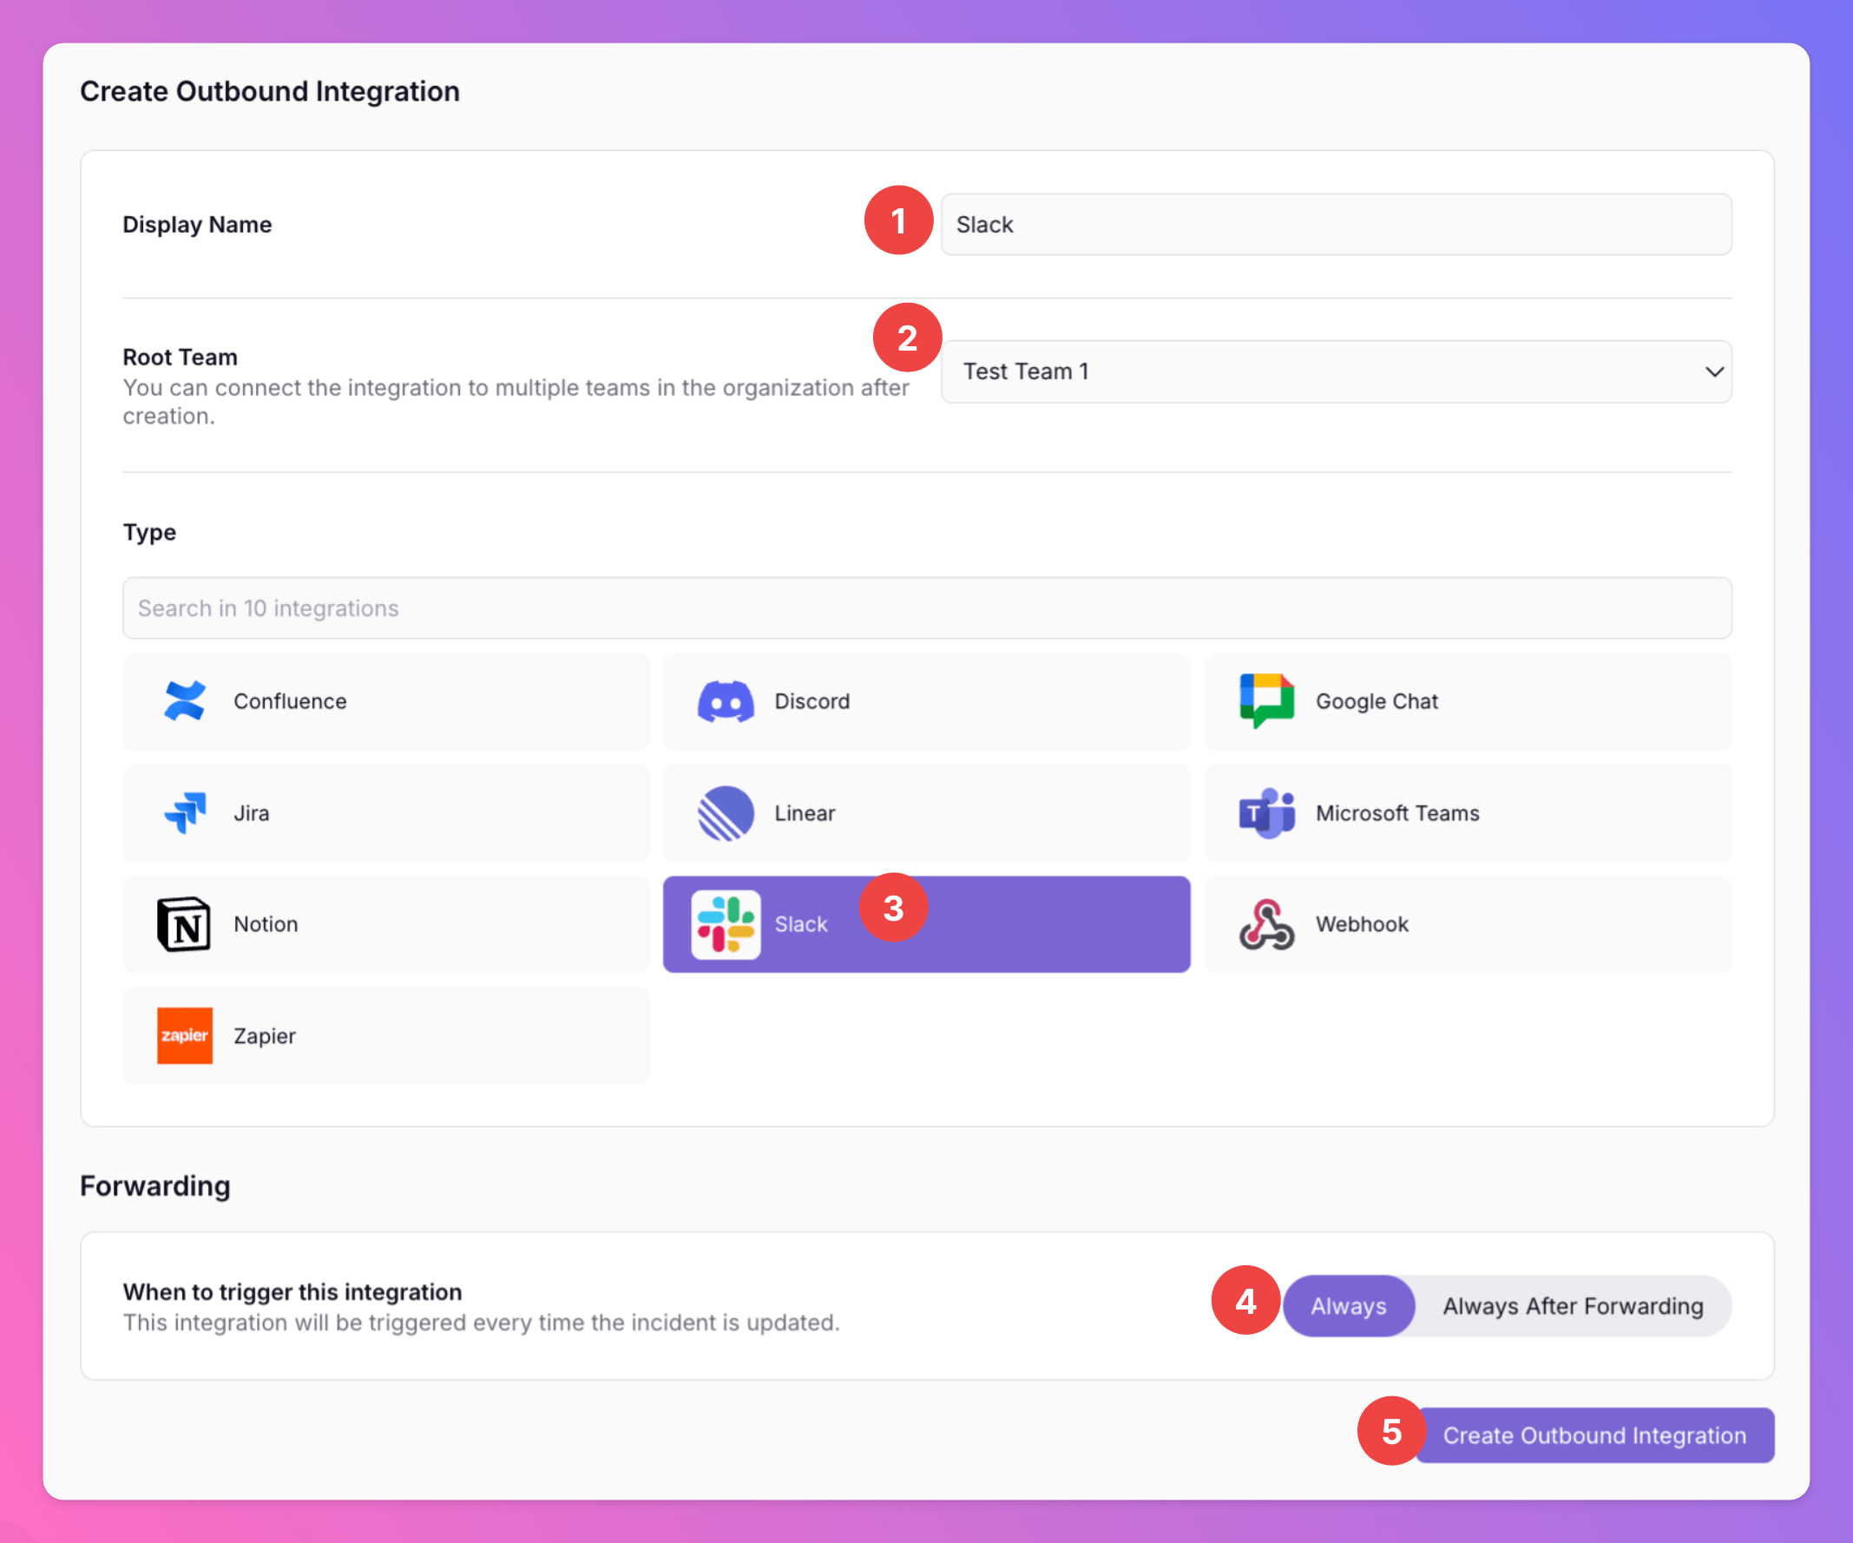1853x1543 pixels.
Task: Click the Zapier logo icon
Action: point(184,1035)
